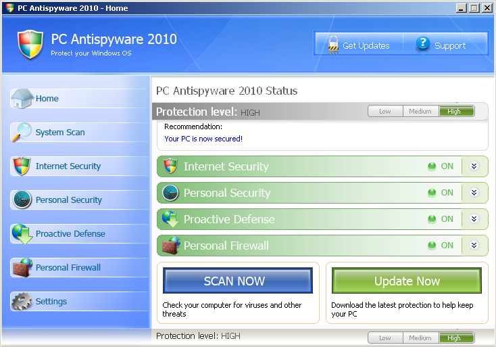Click the shield logo in header
Viewport: 496px width, 347px height.
pyautogui.click(x=30, y=45)
